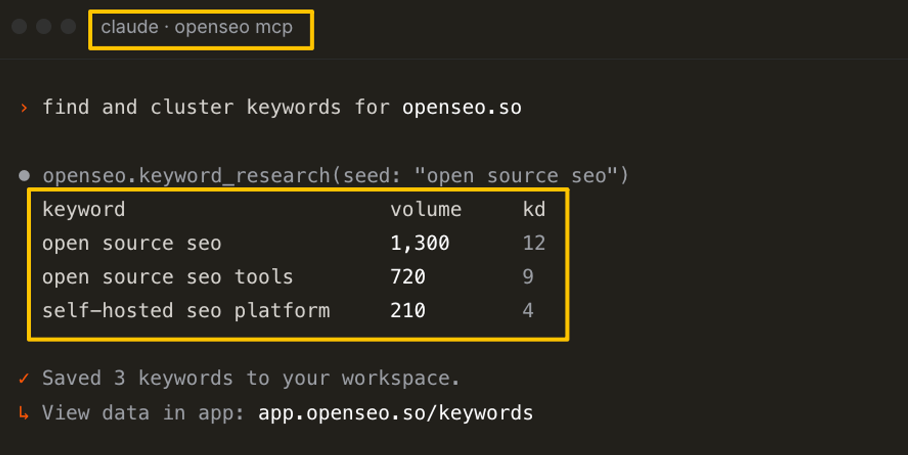The height and width of the screenshot is (455, 908).
Task: Select the 'open source seo' keyword cell
Action: (132, 243)
